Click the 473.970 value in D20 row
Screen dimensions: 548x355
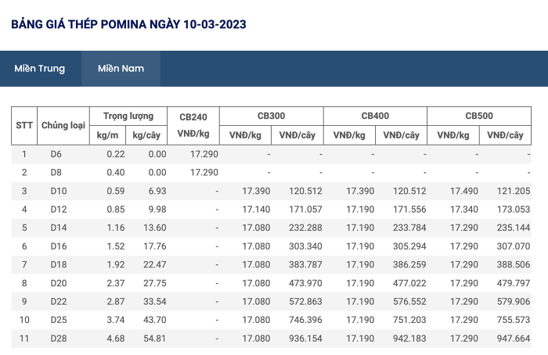pyautogui.click(x=305, y=283)
